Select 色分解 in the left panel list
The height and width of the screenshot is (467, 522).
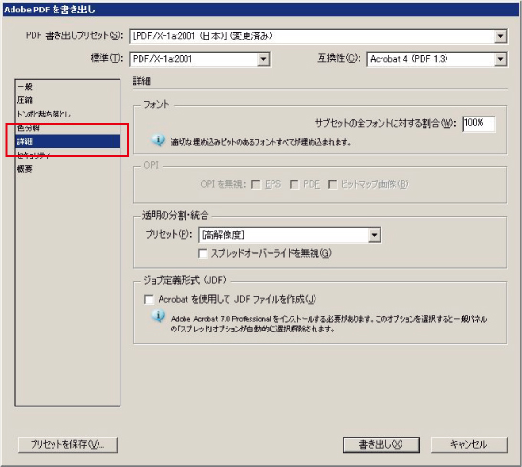(x=68, y=128)
